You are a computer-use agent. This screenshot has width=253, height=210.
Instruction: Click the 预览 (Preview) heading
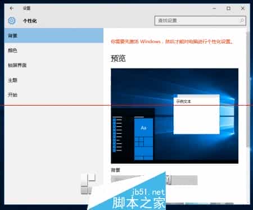tap(118, 58)
